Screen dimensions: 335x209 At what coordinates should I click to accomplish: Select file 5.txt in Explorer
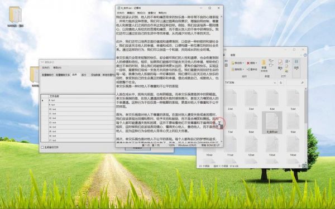click(x=293, y=100)
